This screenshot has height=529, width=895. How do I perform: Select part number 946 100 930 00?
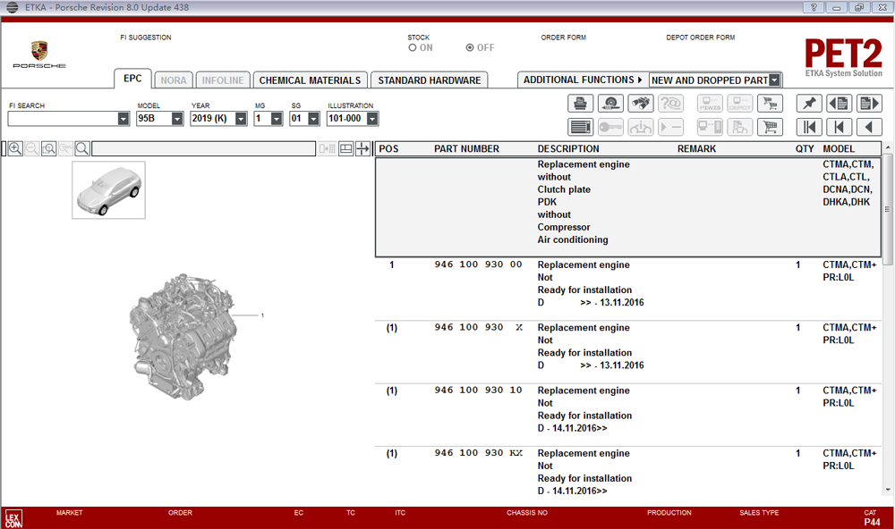pos(478,264)
